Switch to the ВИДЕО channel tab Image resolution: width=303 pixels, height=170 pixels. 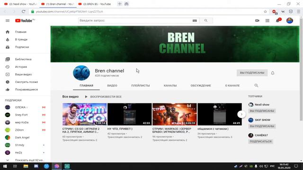[112, 85]
